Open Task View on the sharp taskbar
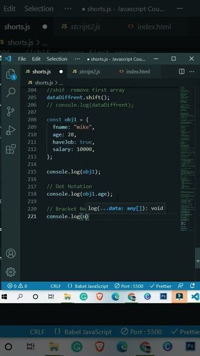The height and width of the screenshot is (356, 200). tap(51, 296)
